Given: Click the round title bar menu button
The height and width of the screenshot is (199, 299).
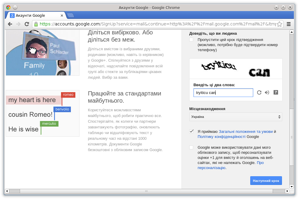Looking at the screenshot, I should click(x=15, y=7).
